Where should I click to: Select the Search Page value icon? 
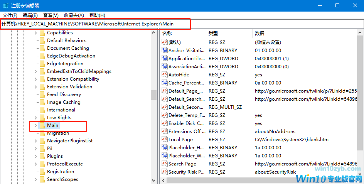(x=165, y=164)
